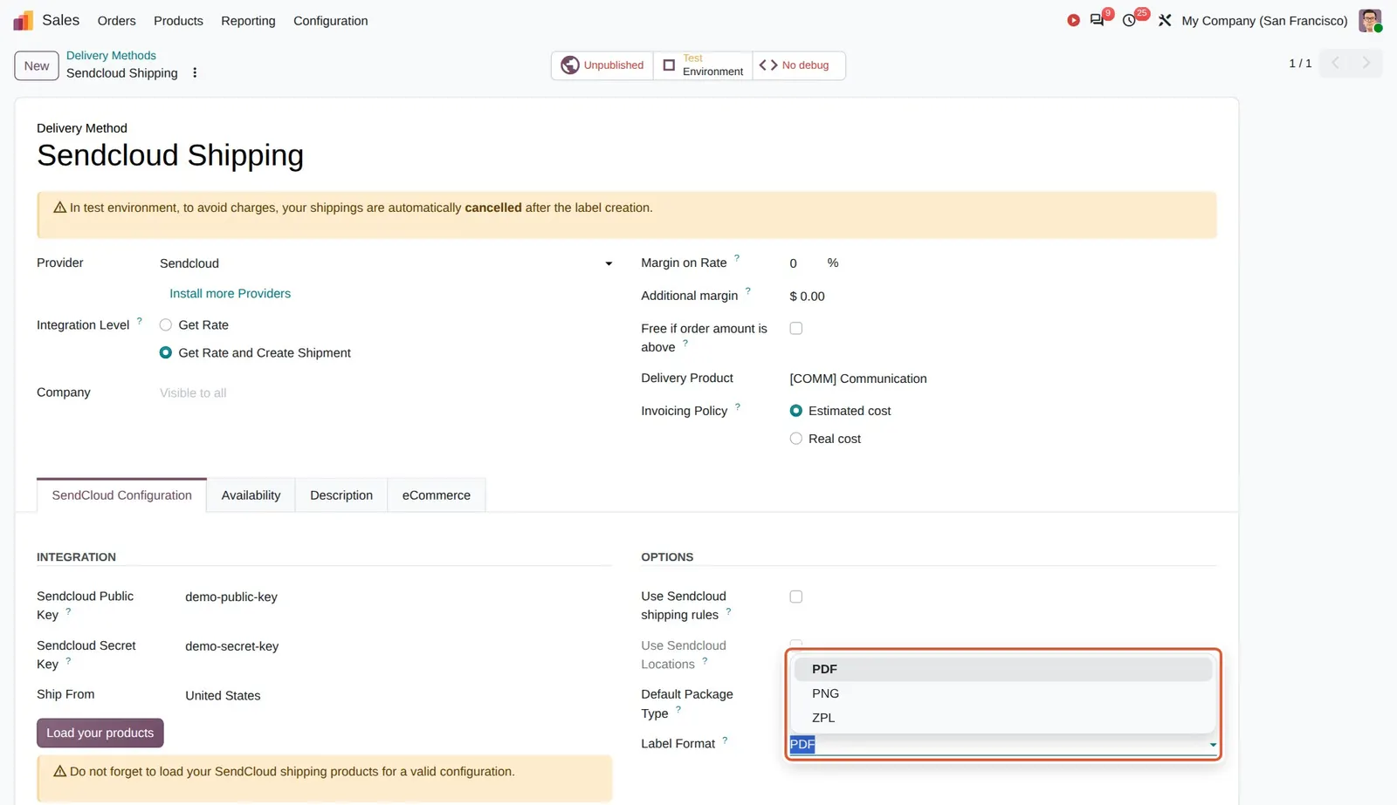
Task: Choose ZPL label format option
Action: point(1002,718)
